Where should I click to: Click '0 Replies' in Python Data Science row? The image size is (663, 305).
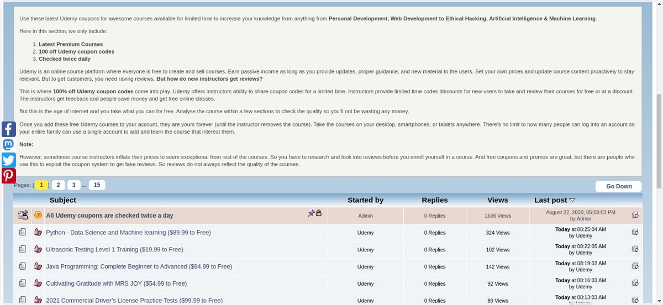pos(435,233)
